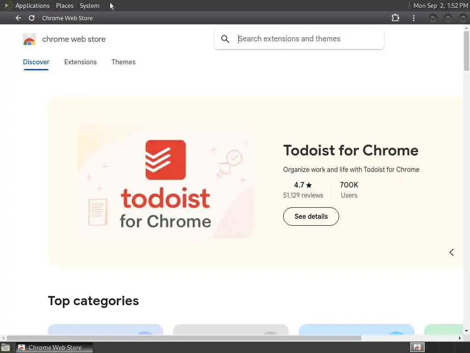Click the 700K Users count
Screen dimensions: 470x353
point(349,190)
